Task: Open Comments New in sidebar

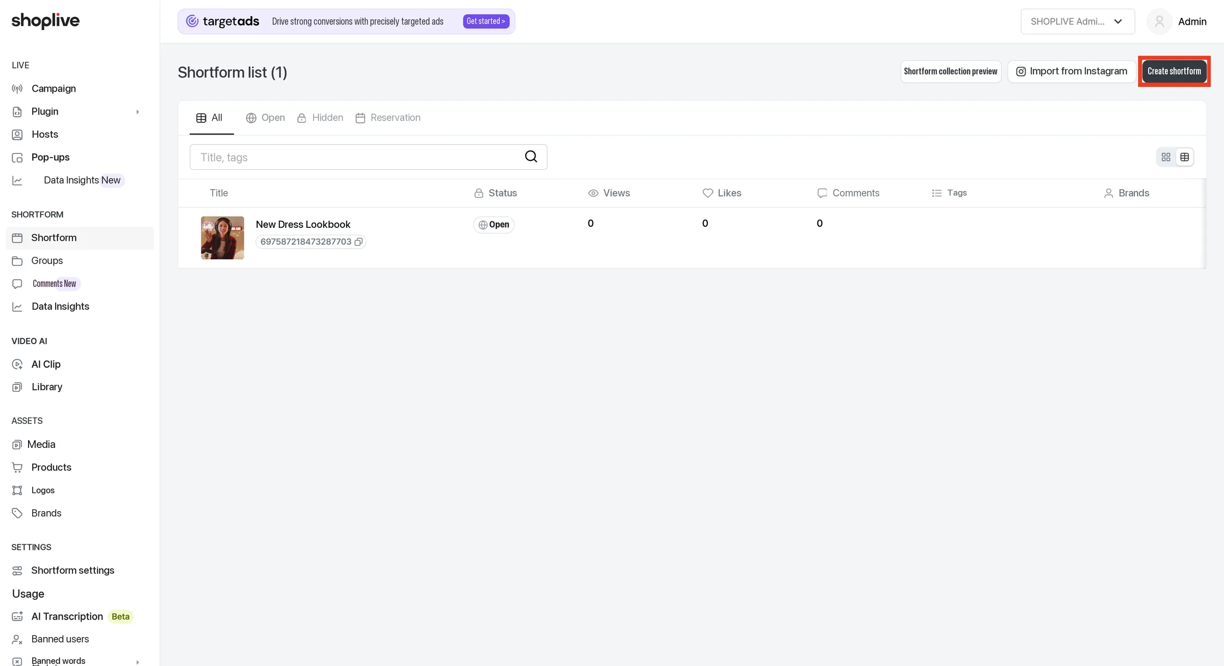Action: pyautogui.click(x=54, y=284)
